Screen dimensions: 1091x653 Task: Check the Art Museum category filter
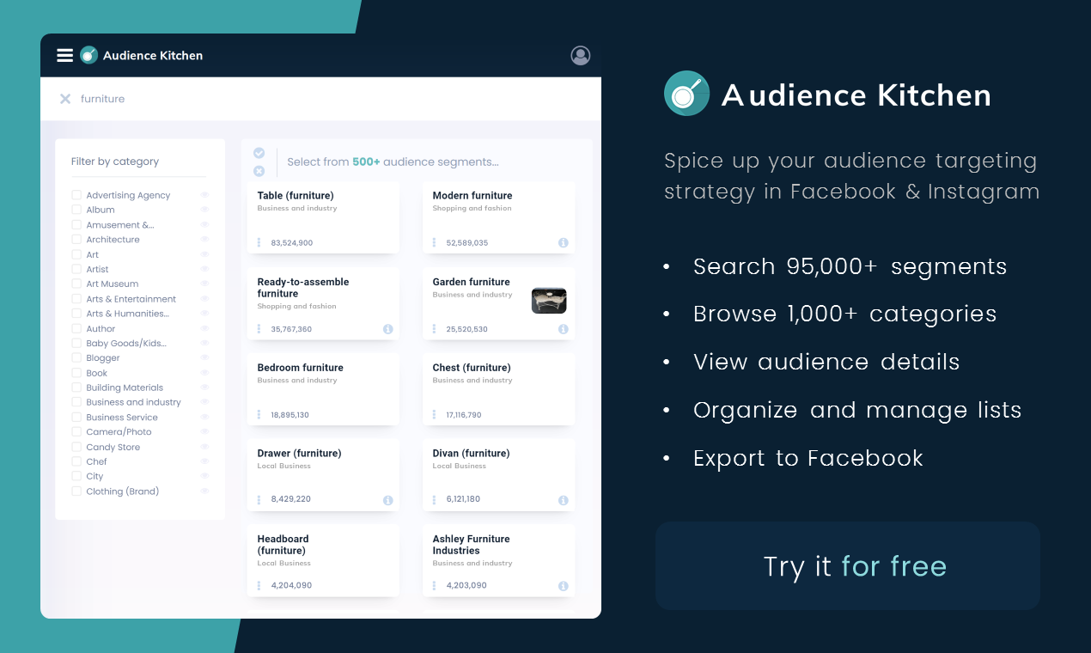76,284
